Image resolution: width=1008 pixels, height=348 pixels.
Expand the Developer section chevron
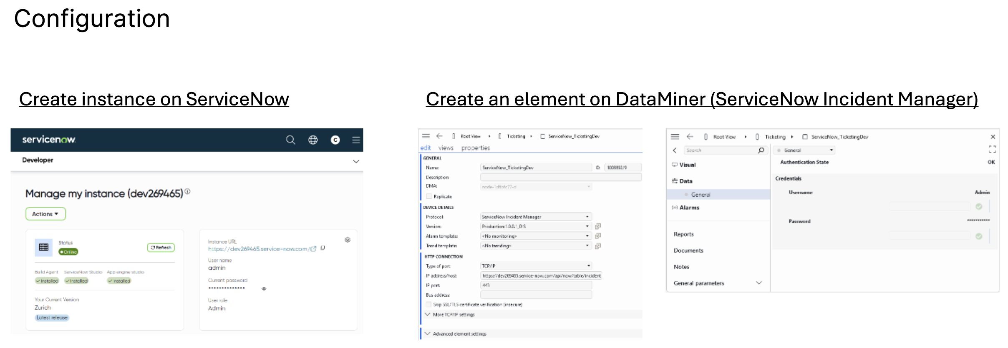pos(356,161)
